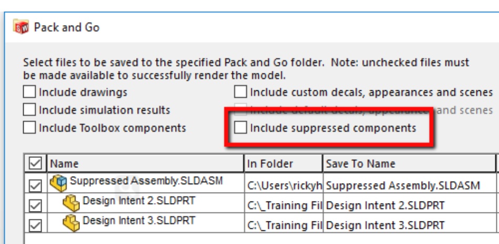Click the Design Intent 3.SLDPRT part icon
Image resolution: width=499 pixels, height=244 pixels.
pos(71,223)
